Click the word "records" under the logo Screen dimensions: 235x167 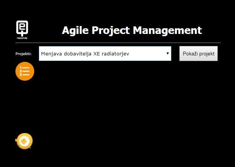pyautogui.click(x=22, y=38)
